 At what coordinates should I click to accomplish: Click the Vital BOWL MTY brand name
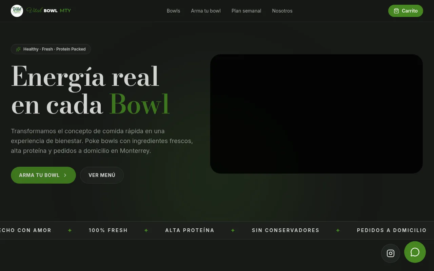[x=49, y=11]
